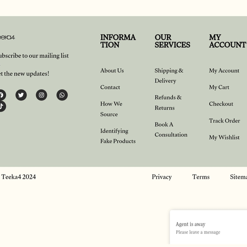The image size is (247, 247).
Task: Open the WhatsApp social icon
Action: tap(62, 95)
